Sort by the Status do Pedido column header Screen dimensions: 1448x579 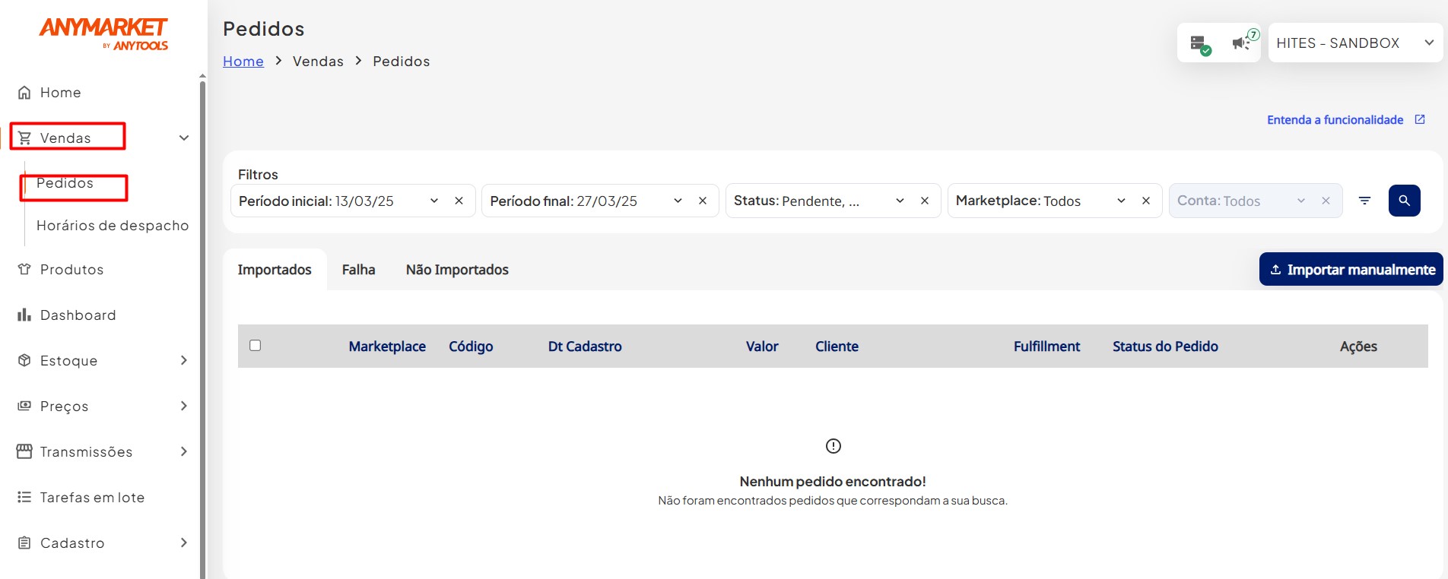[1165, 346]
